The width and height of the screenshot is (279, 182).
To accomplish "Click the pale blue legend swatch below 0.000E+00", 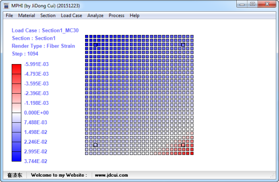I will 17,117.
